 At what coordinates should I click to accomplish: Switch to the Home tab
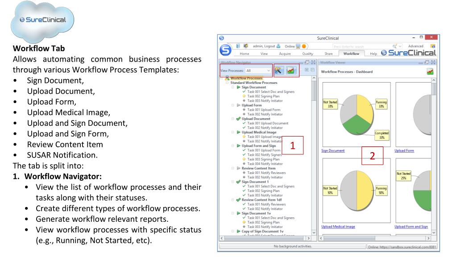tap(244, 54)
